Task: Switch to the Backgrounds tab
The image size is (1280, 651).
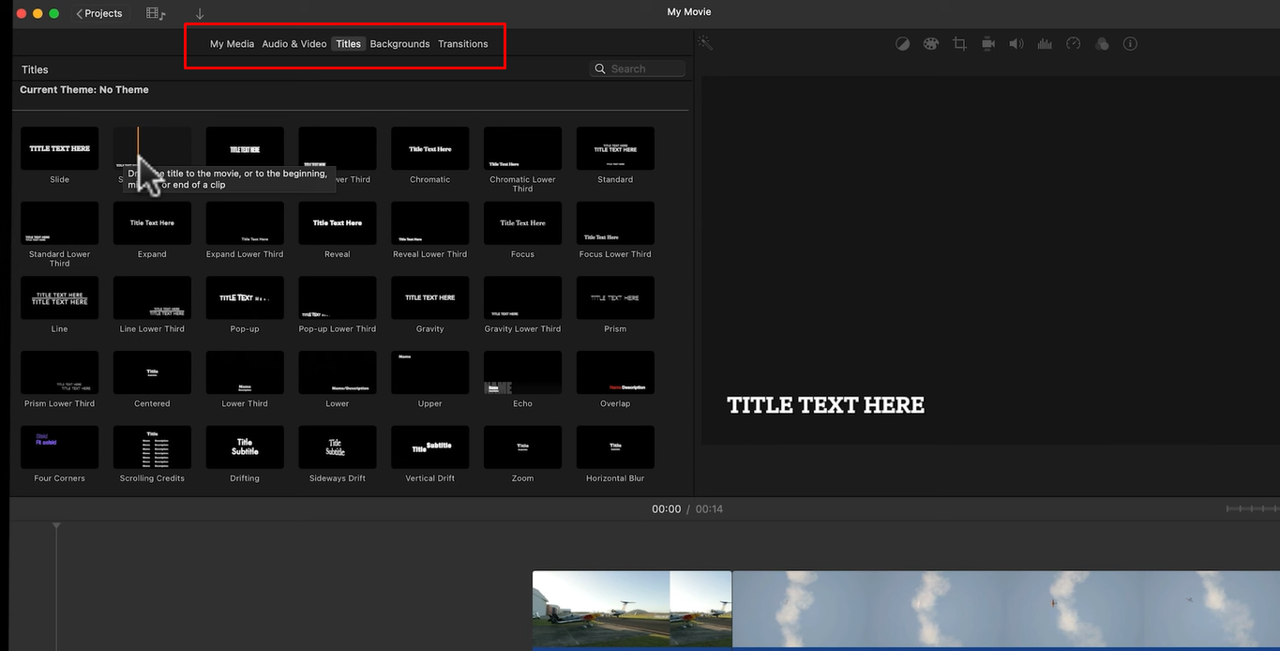Action: click(x=399, y=43)
